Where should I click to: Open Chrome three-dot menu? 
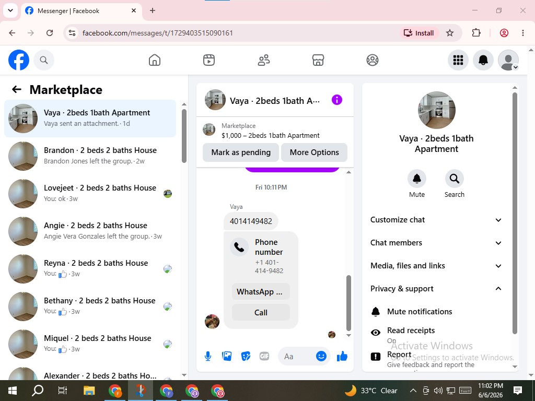tap(522, 33)
